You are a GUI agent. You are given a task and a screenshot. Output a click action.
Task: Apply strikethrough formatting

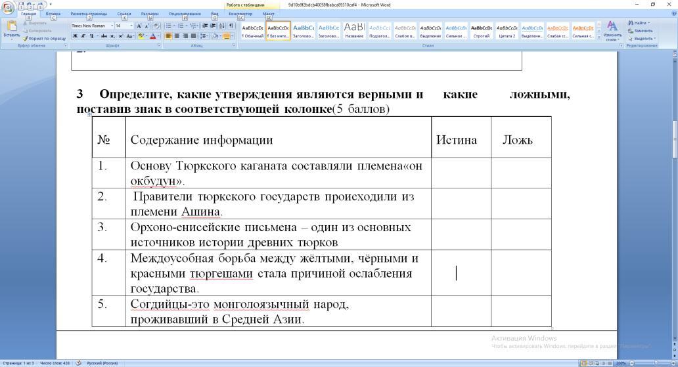tap(104, 36)
